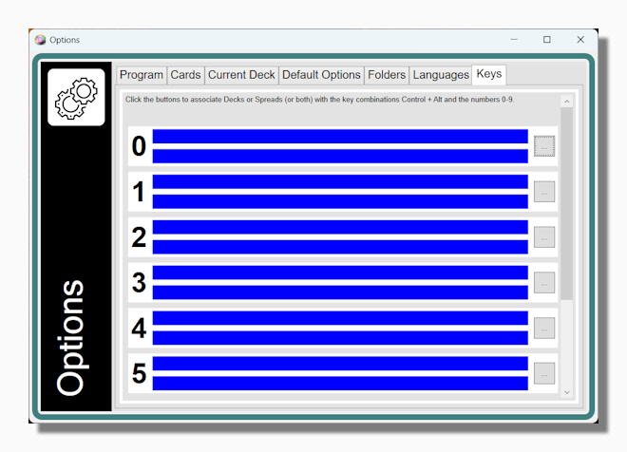Click the browse button for key 3
Screen dimensions: 627x452
(x=544, y=283)
